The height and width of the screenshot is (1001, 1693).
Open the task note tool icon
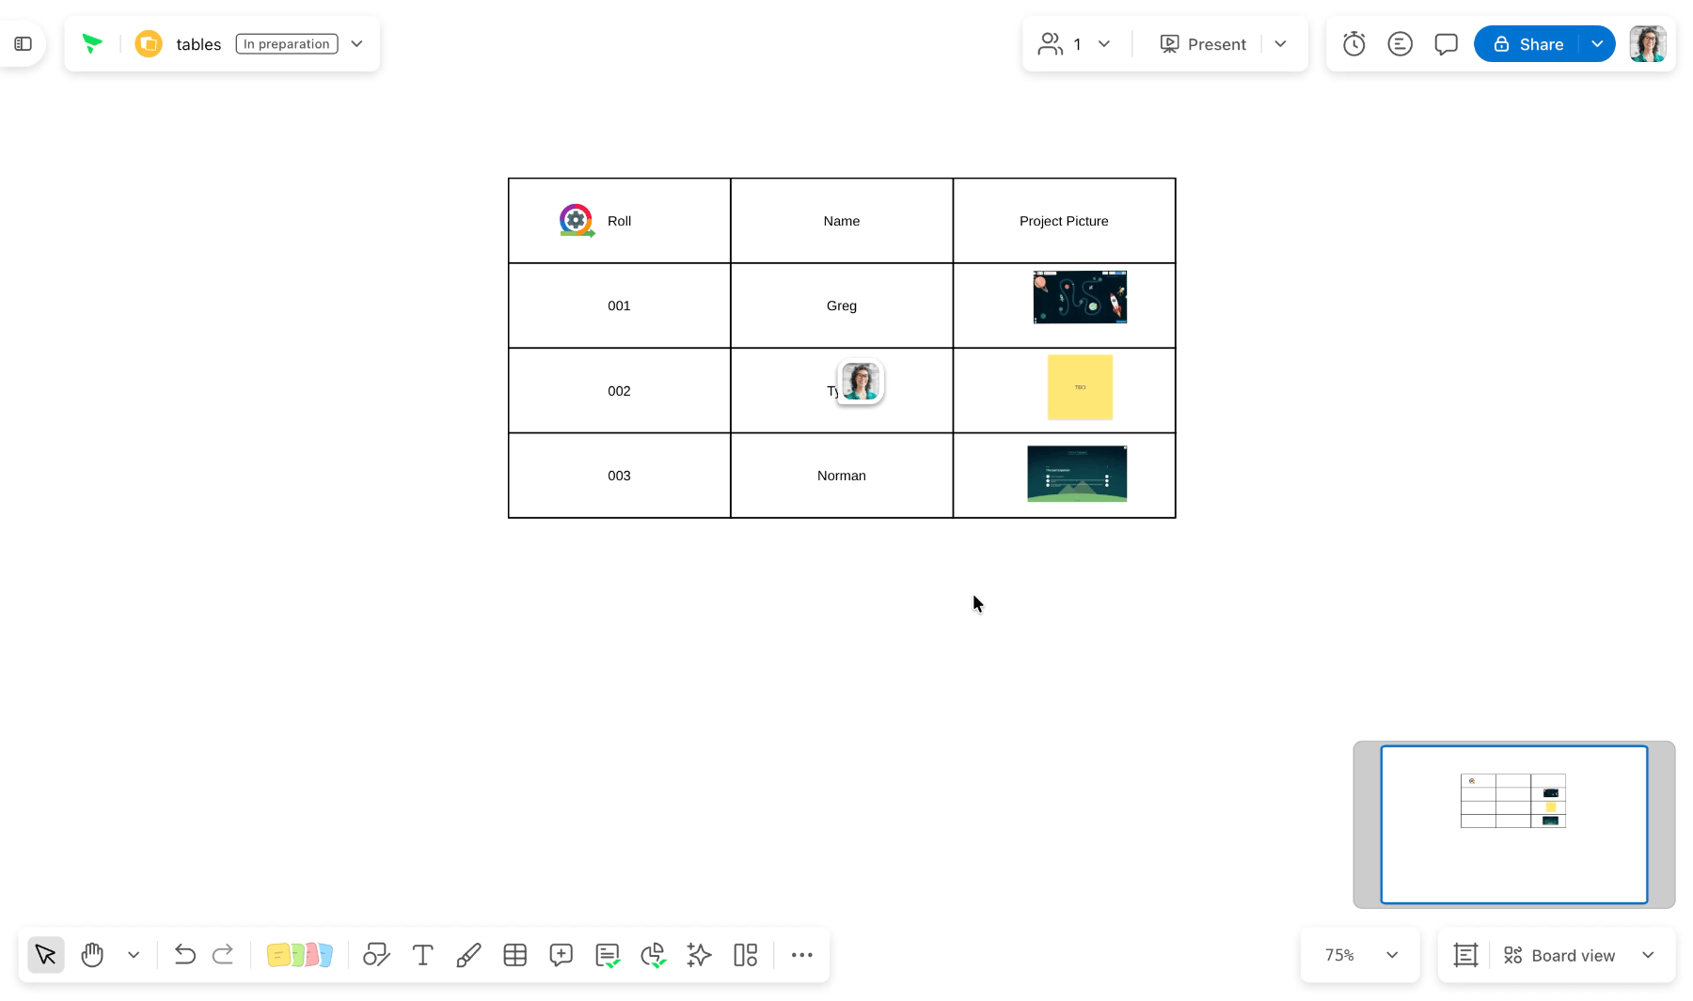coord(608,955)
